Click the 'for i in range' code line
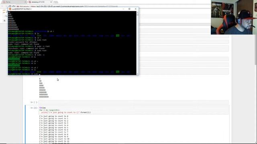 pyautogui.click(x=50, y=110)
